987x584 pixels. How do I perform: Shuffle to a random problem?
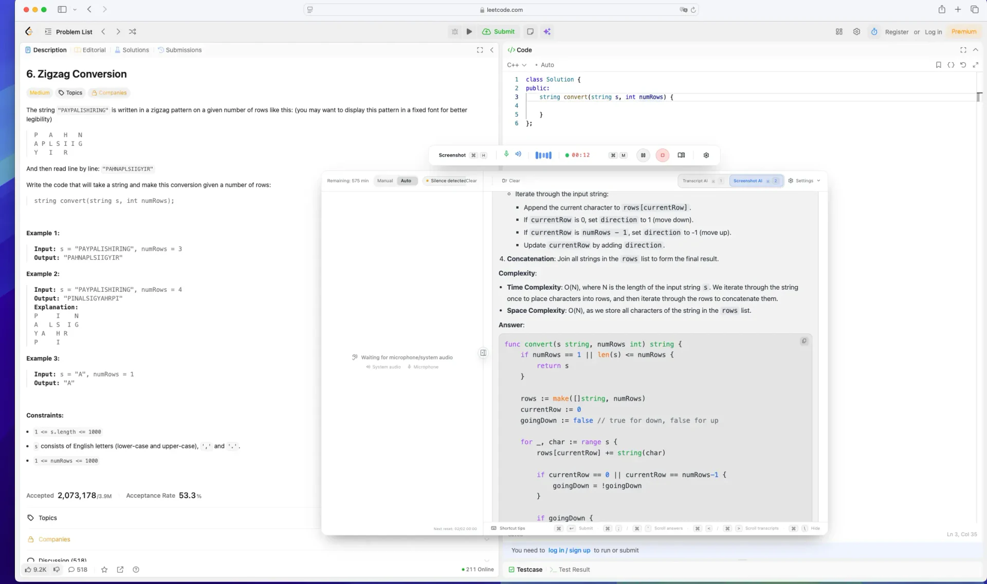tap(132, 31)
